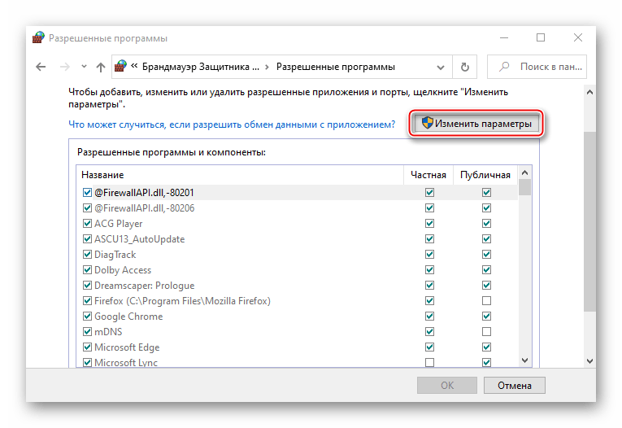Toggle the @FirewallAPI.dll,-80206 name checkbox

coord(87,208)
